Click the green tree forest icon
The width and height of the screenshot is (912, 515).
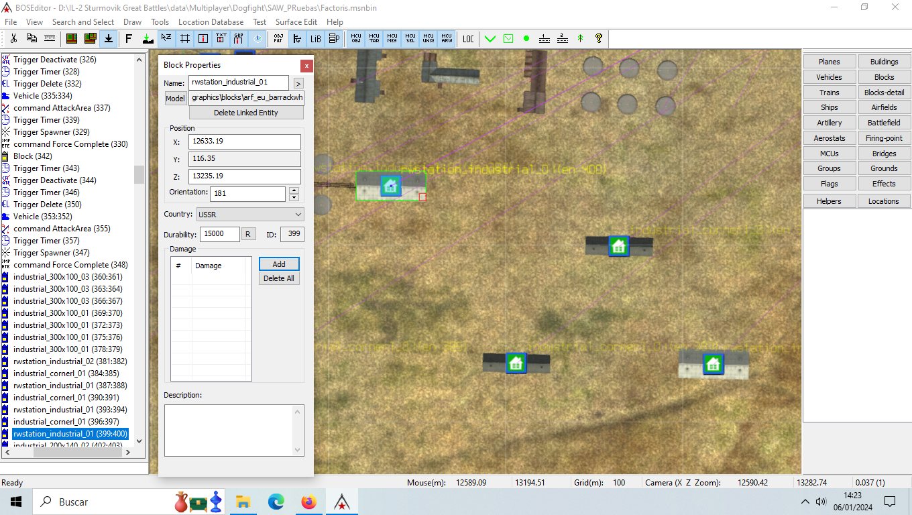(581, 38)
